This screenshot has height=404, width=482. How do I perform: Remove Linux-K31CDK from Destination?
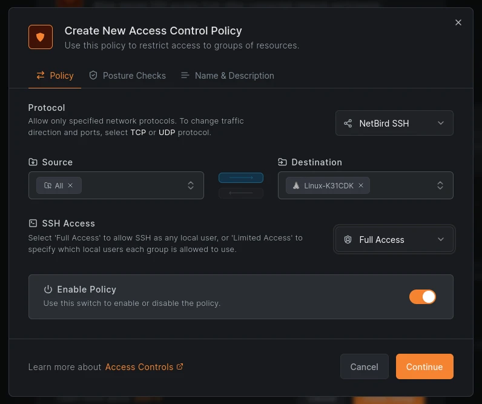(x=361, y=185)
